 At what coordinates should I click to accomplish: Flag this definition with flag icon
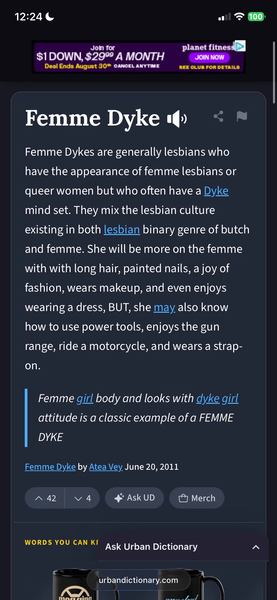(x=242, y=116)
